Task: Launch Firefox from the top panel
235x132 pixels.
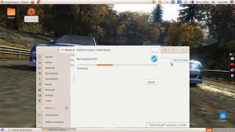Action: coord(33,2)
